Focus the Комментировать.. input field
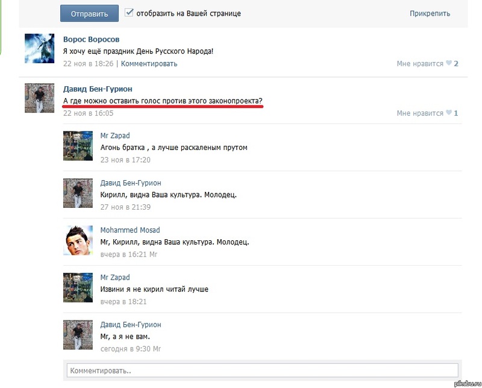Image resolution: width=482 pixels, height=388 pixels. tap(263, 371)
